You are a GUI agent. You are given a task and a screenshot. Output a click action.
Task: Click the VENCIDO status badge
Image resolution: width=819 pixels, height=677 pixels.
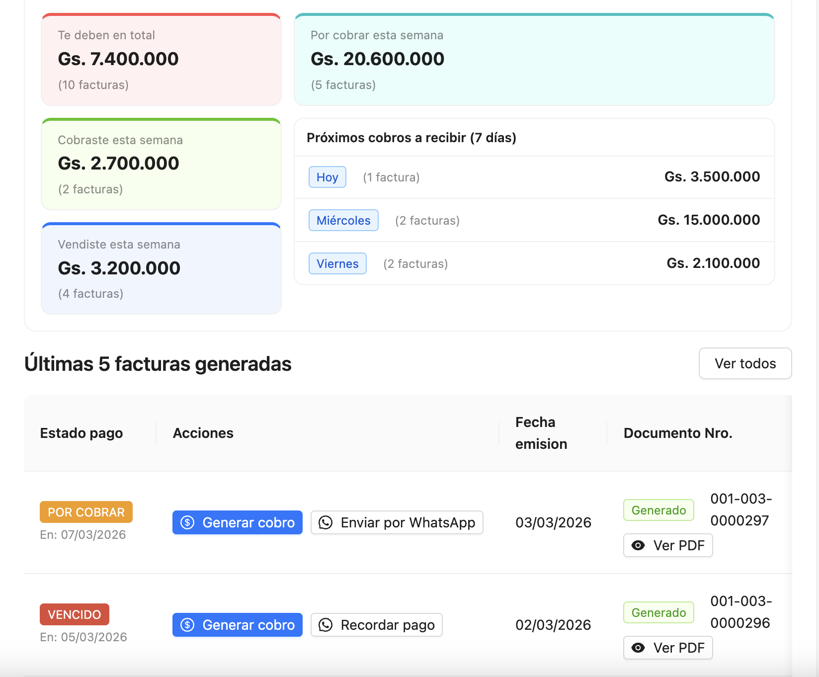pos(74,614)
